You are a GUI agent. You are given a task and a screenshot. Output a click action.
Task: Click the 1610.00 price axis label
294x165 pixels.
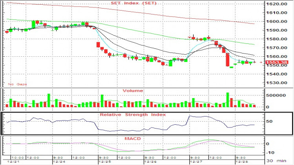click(277, 13)
